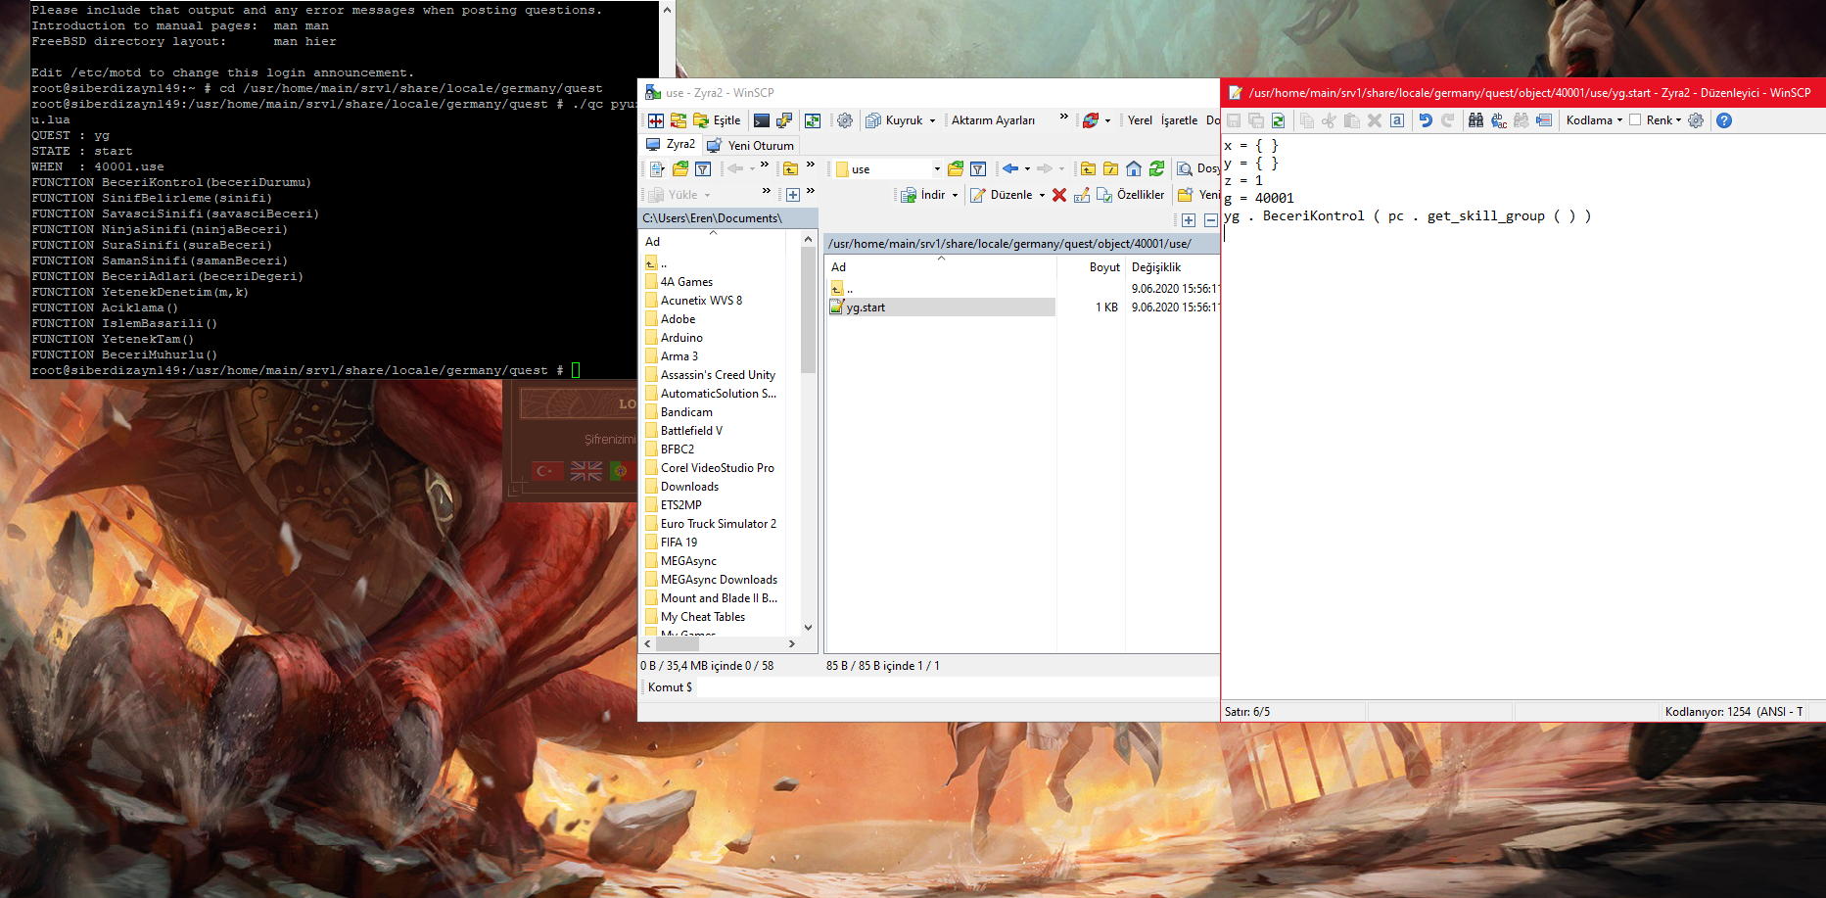Click the WinSCP preferences gear icon
Screen dimensions: 1826x898
[844, 120]
